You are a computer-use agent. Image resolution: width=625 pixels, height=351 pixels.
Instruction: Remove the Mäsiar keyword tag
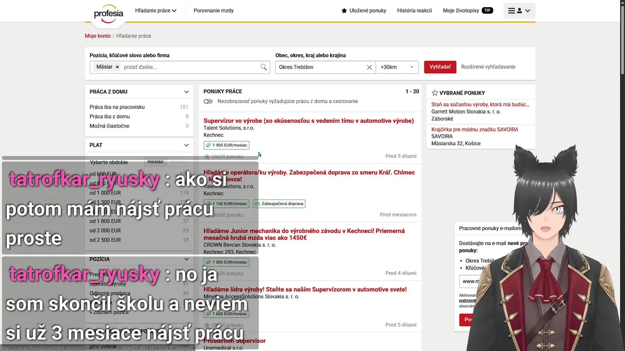tap(117, 67)
